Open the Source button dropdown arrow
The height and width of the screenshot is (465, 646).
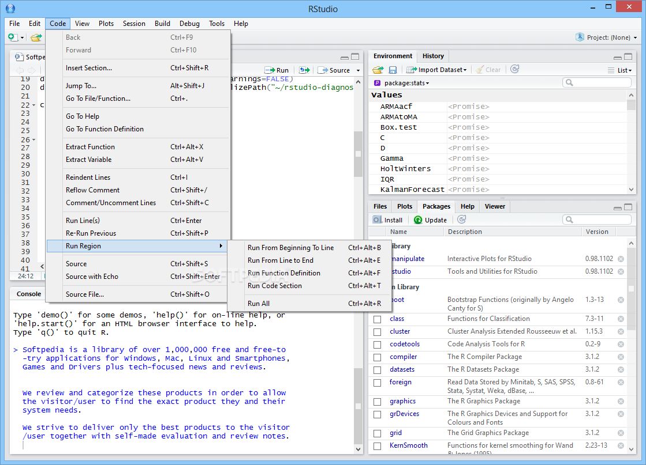(358, 71)
